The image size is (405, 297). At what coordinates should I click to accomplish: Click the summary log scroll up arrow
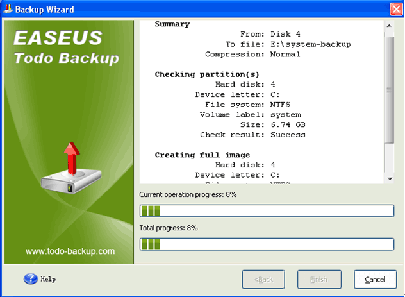[389, 26]
